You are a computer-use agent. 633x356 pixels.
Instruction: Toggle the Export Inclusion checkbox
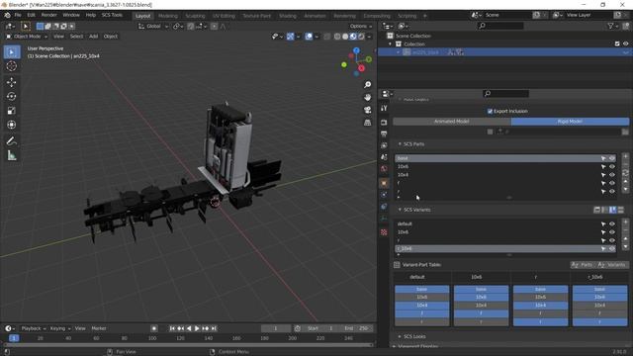click(x=490, y=112)
